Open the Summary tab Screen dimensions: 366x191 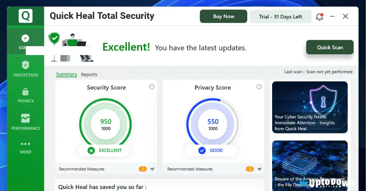66,74
